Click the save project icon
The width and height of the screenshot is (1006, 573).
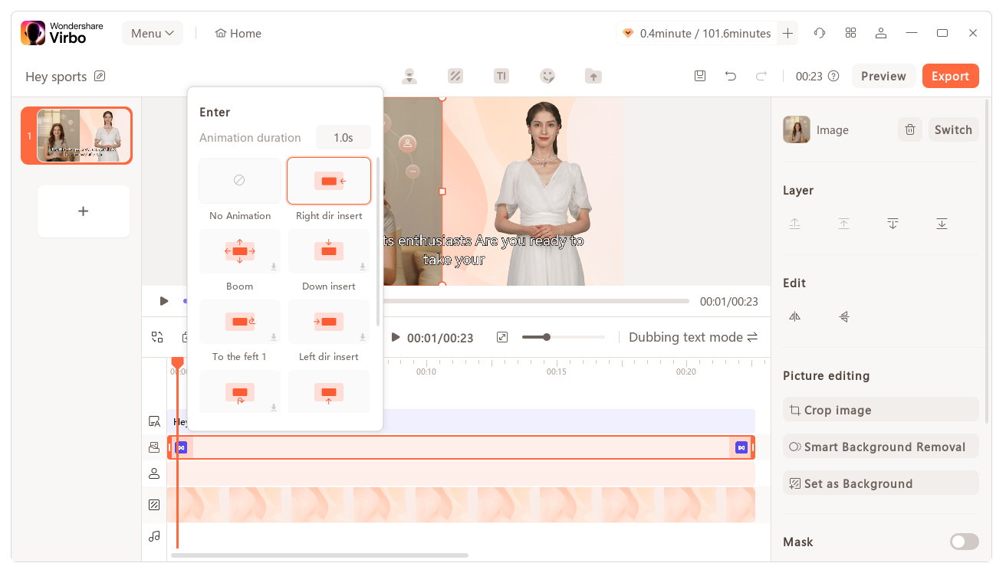(699, 76)
